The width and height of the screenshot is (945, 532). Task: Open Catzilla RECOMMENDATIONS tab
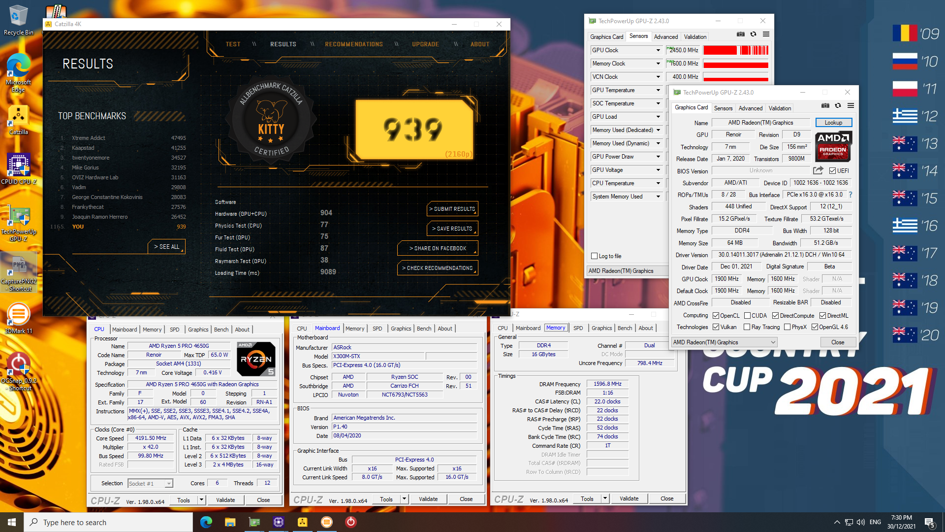[353, 44]
